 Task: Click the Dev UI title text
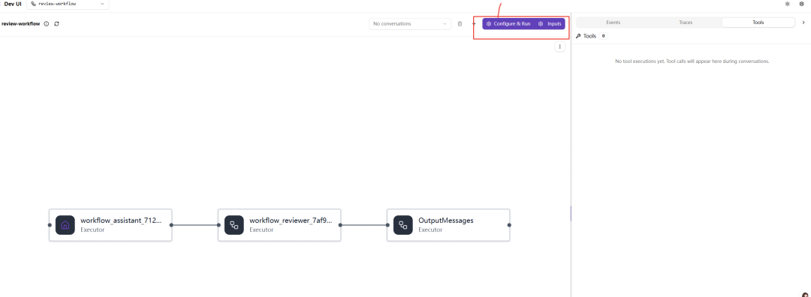13,4
